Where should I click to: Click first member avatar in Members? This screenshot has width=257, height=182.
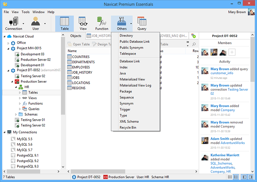(205, 52)
